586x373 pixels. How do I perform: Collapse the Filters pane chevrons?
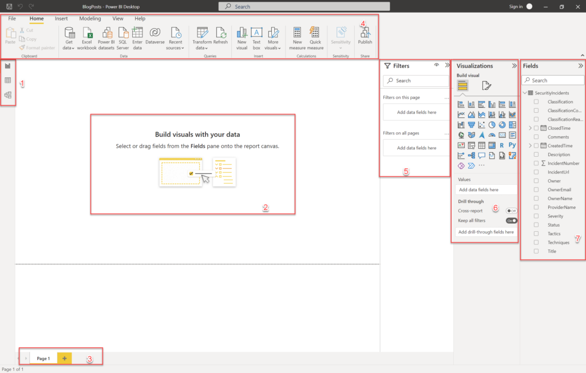pos(448,65)
